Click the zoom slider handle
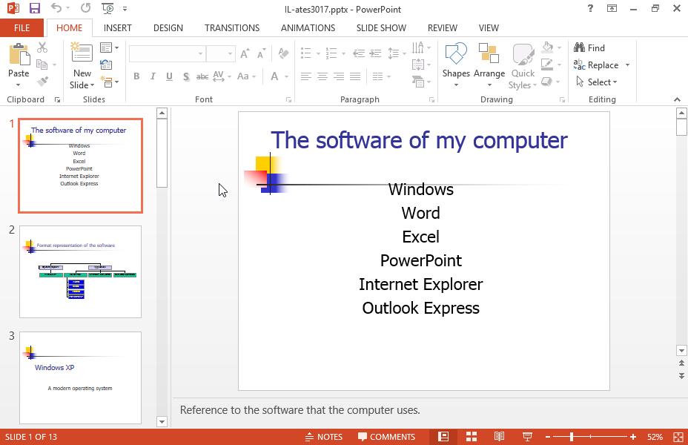 (x=572, y=437)
